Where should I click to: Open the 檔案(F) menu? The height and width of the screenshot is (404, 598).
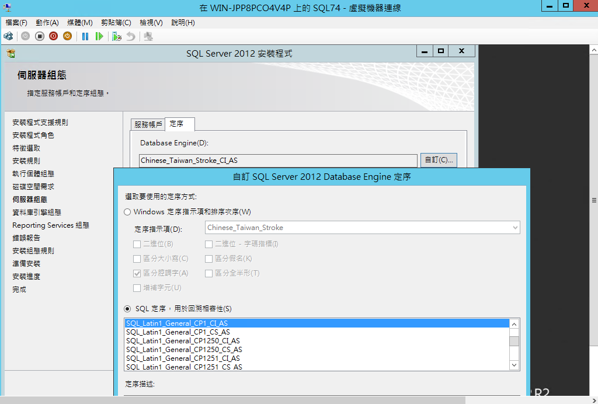(16, 23)
